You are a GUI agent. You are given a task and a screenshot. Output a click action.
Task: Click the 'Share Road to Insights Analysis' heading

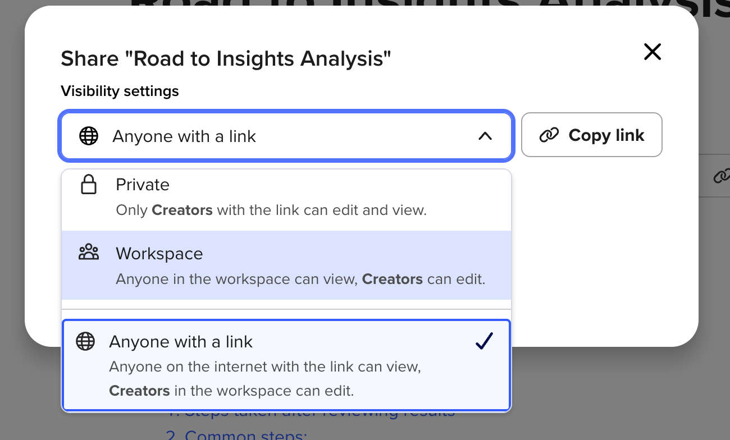click(226, 58)
